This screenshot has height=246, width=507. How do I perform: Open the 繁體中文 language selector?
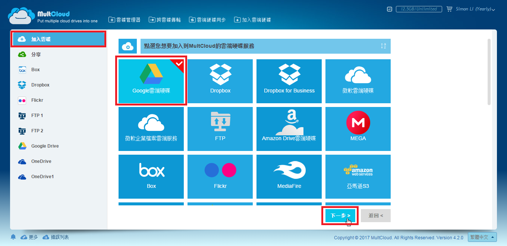click(482, 237)
